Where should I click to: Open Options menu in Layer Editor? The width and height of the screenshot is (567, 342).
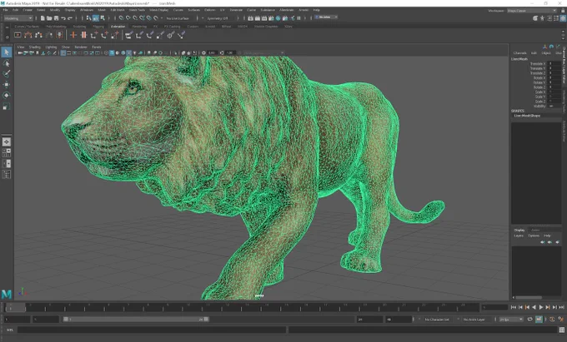click(534, 235)
